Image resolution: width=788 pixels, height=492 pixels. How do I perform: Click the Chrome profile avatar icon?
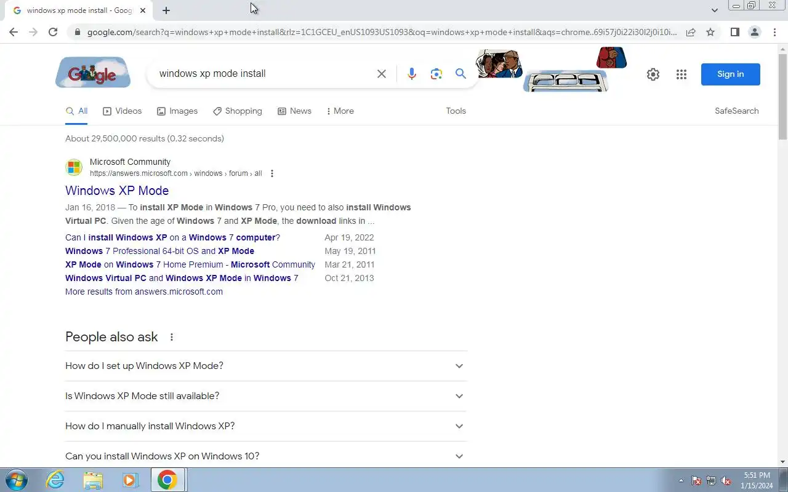tap(754, 32)
